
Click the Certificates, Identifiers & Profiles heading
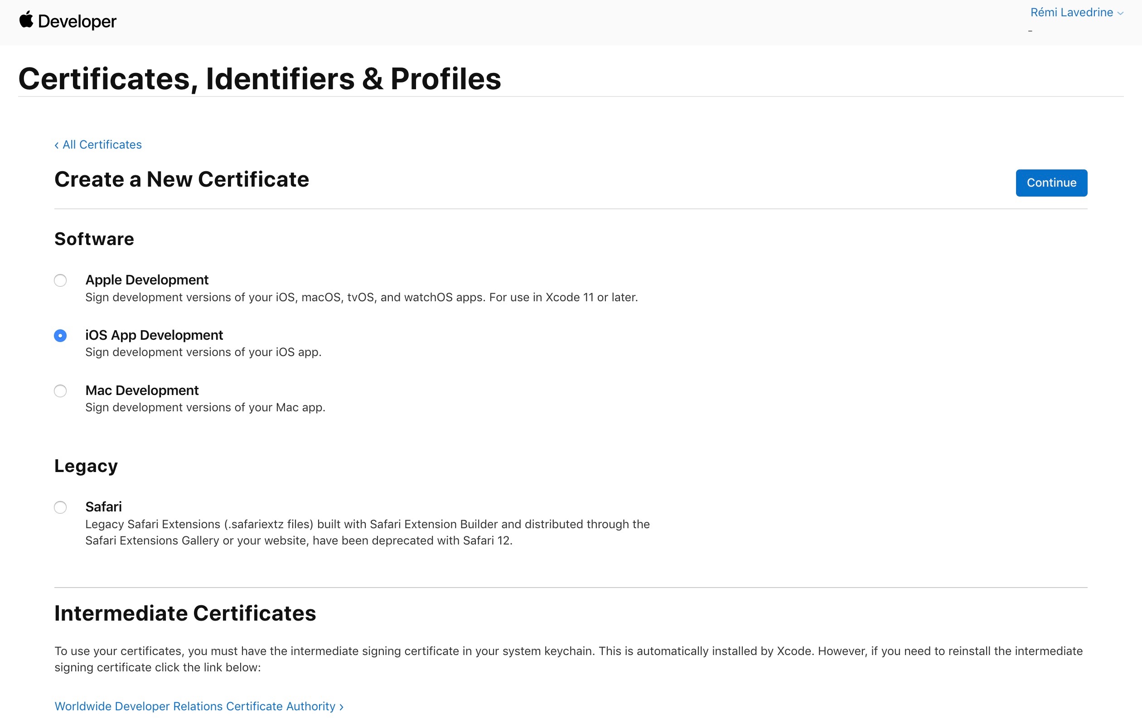(259, 79)
